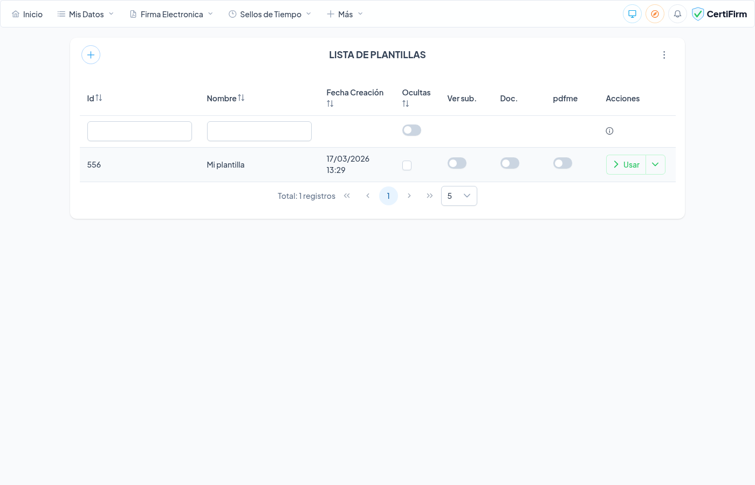Toggle the Ocultas filter switch
The width and height of the screenshot is (755, 485).
pos(411,130)
